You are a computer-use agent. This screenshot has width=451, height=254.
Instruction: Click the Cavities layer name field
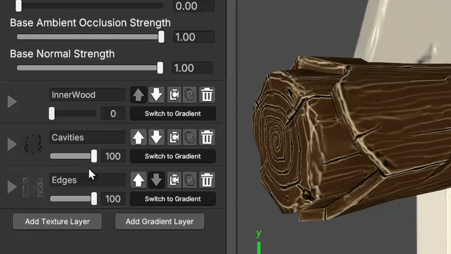tap(87, 137)
